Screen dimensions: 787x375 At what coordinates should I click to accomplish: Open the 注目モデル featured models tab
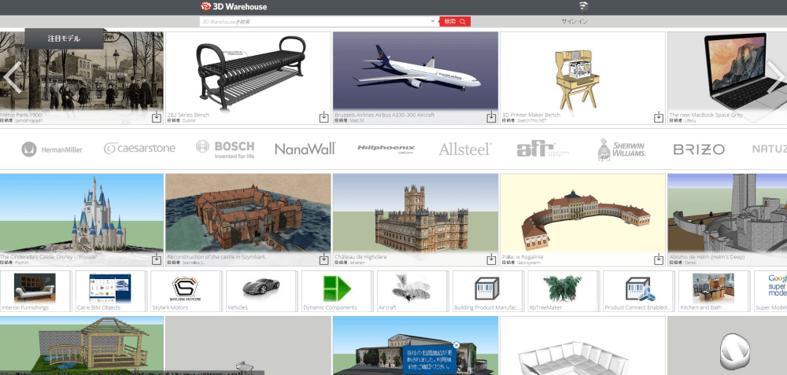[x=64, y=39]
